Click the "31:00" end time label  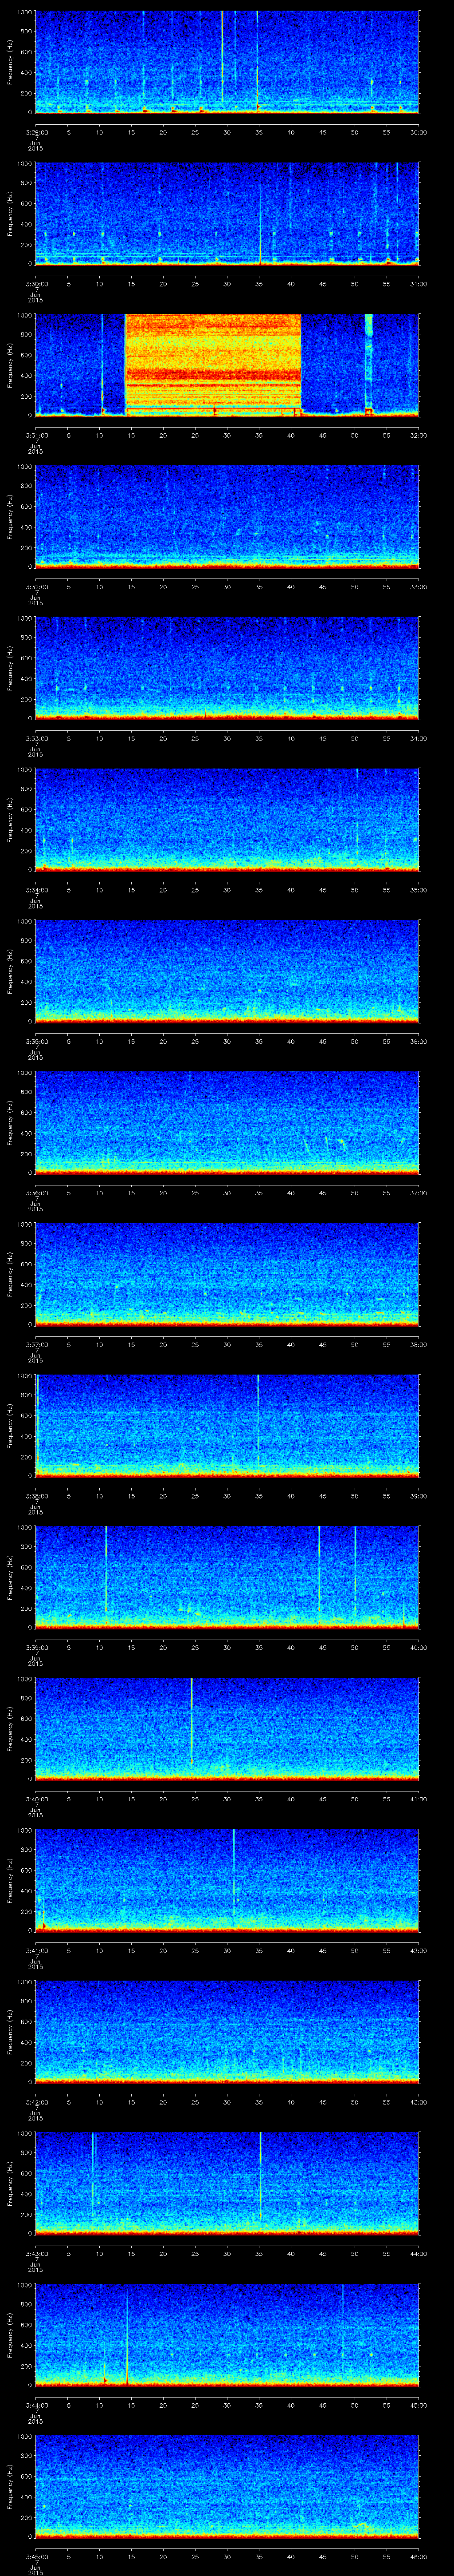(418, 284)
